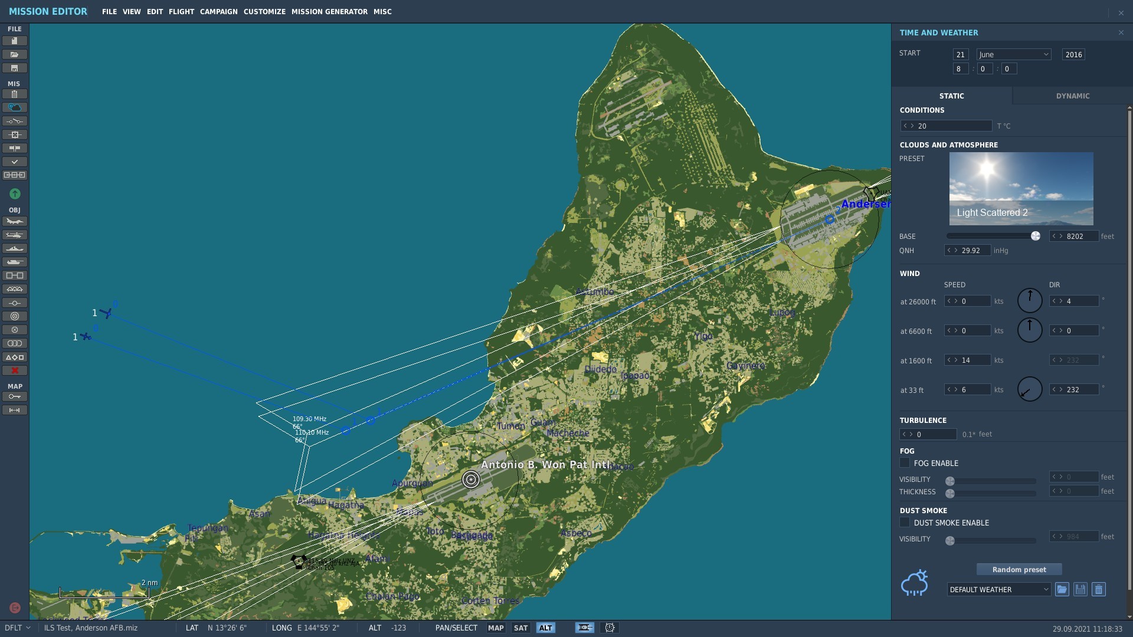Open the FILE menu
Image resolution: width=1133 pixels, height=637 pixels.
coord(109,11)
